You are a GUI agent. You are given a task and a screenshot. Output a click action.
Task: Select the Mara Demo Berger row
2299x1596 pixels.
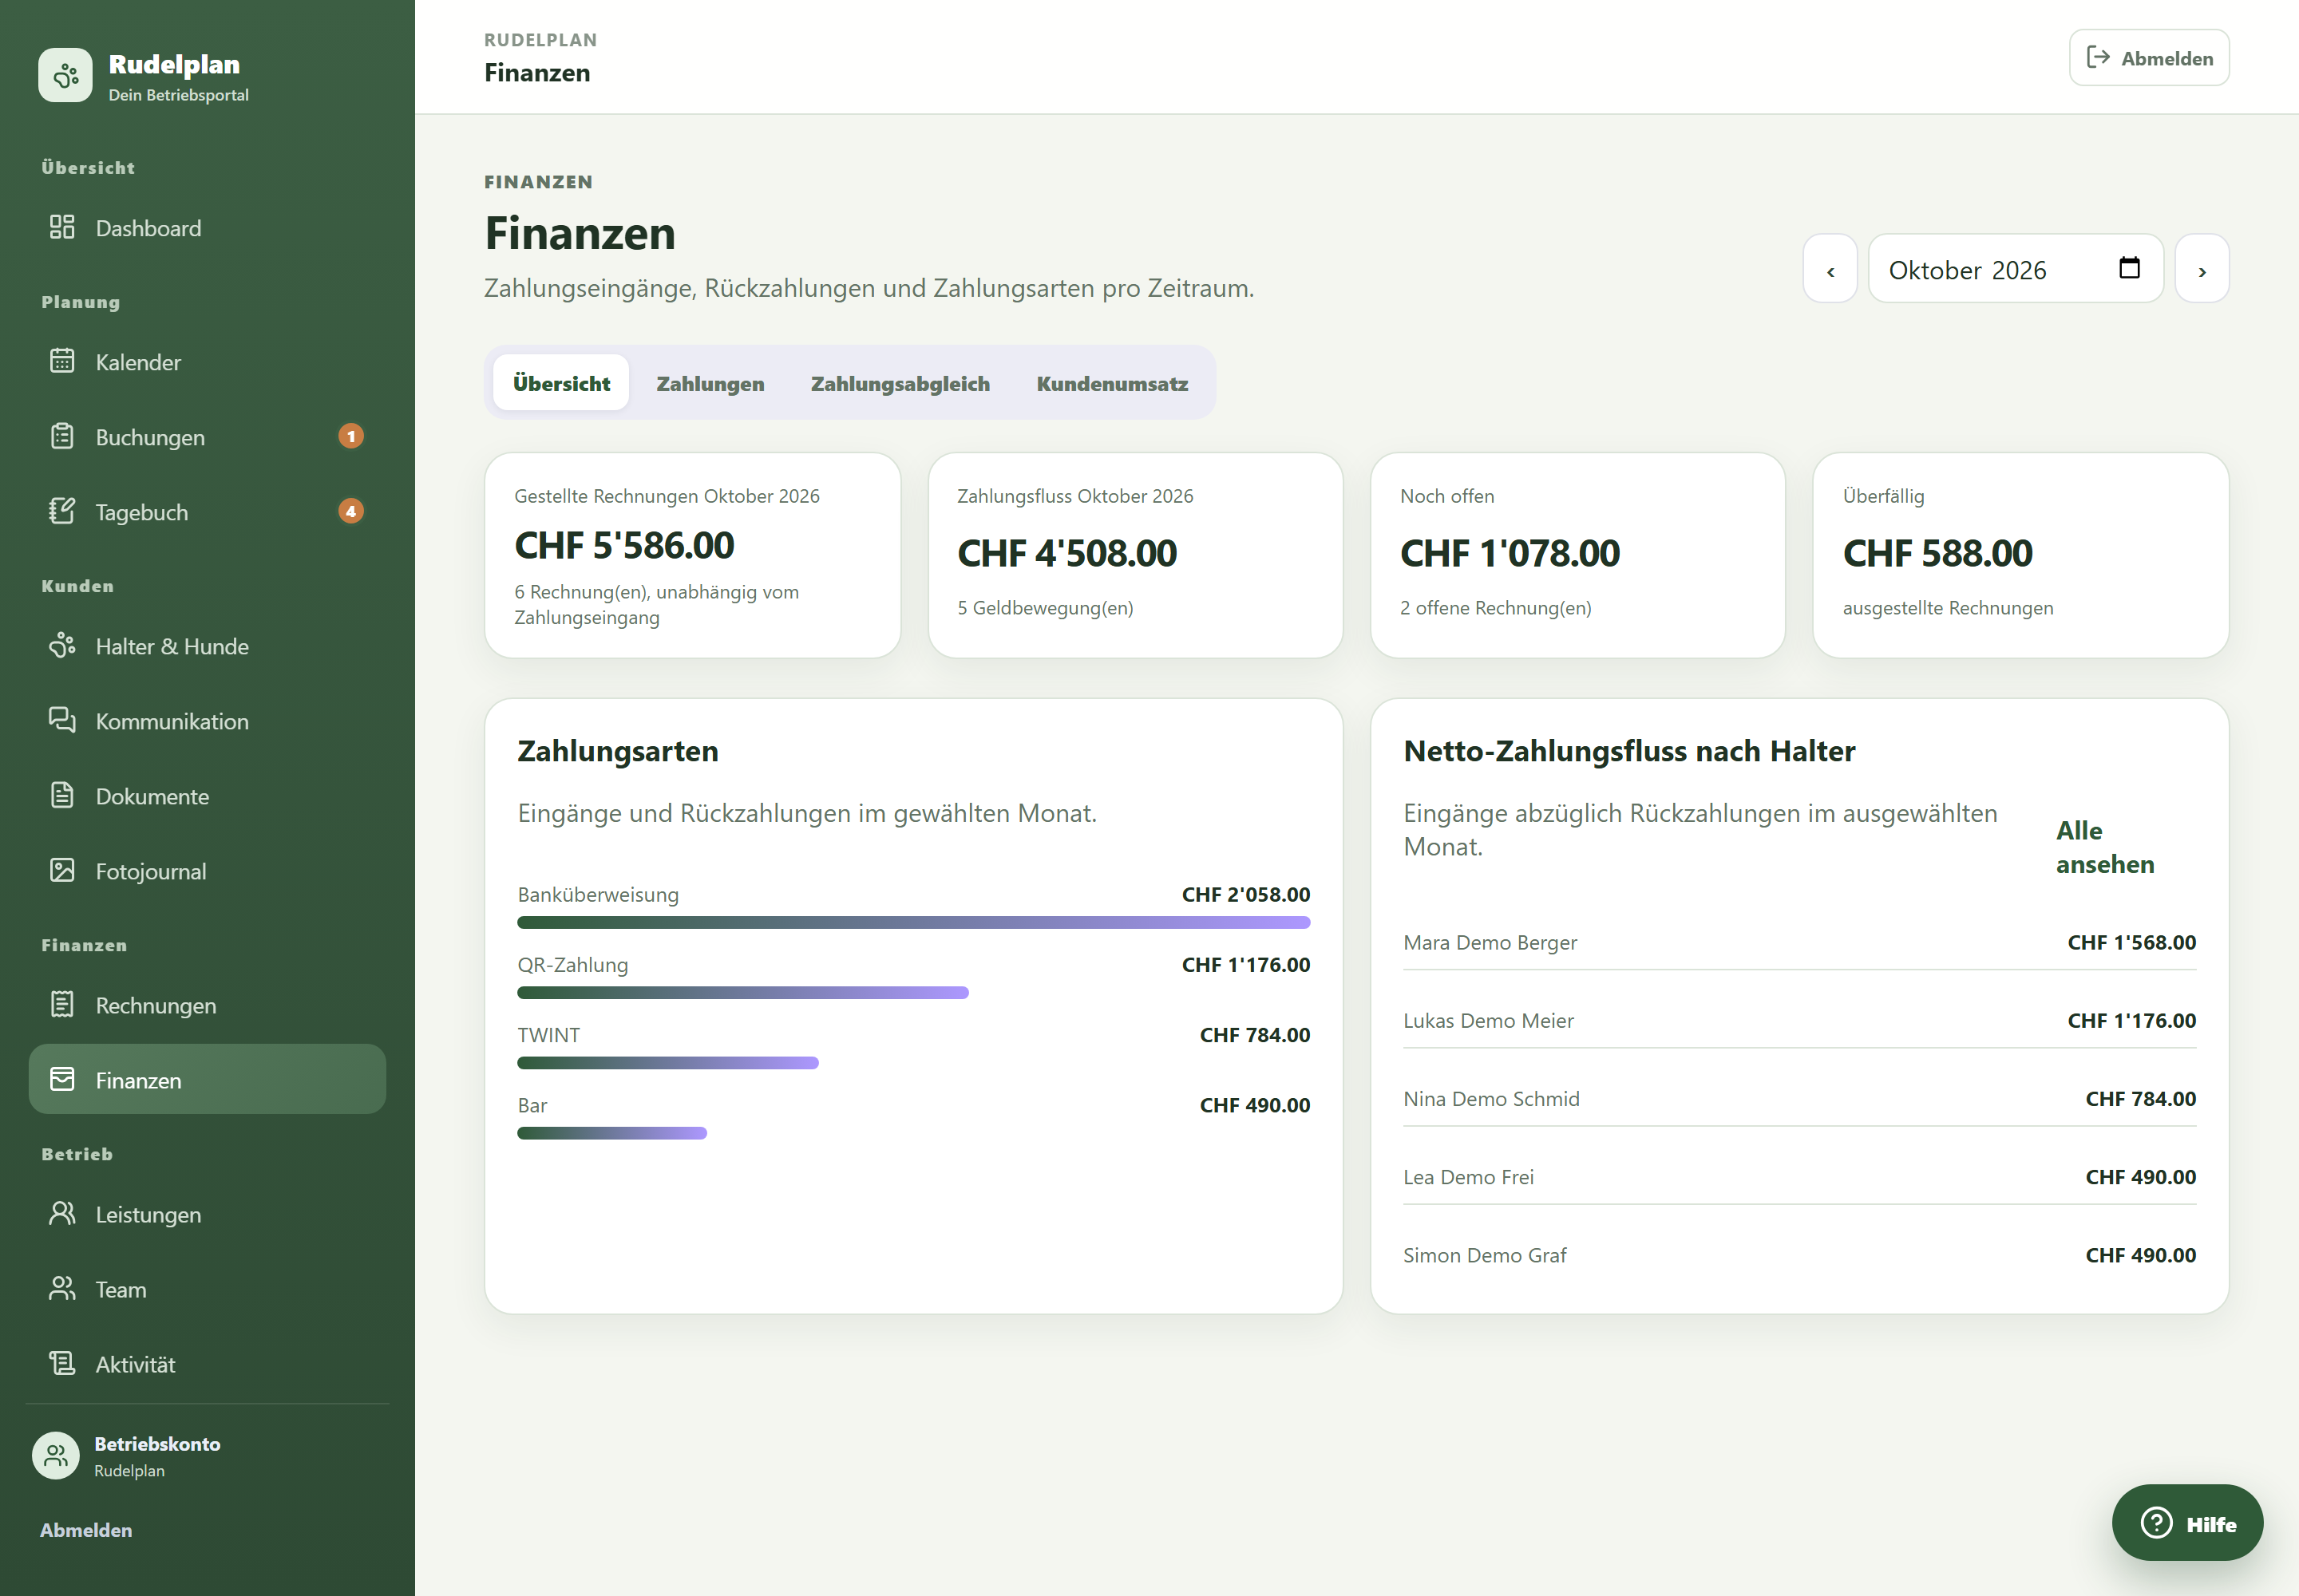point(1798,942)
